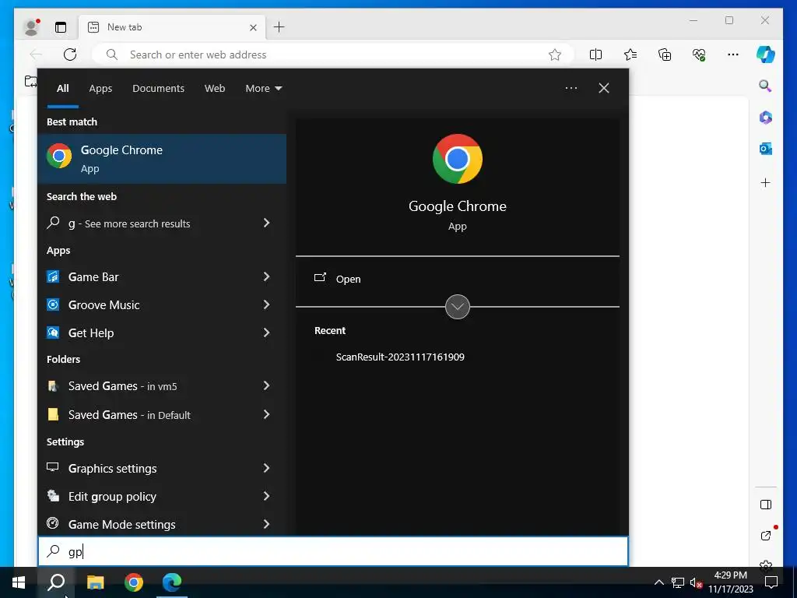Toggle Edge sidebar hide panel icon
Image resolution: width=797 pixels, height=598 pixels.
coord(766,505)
